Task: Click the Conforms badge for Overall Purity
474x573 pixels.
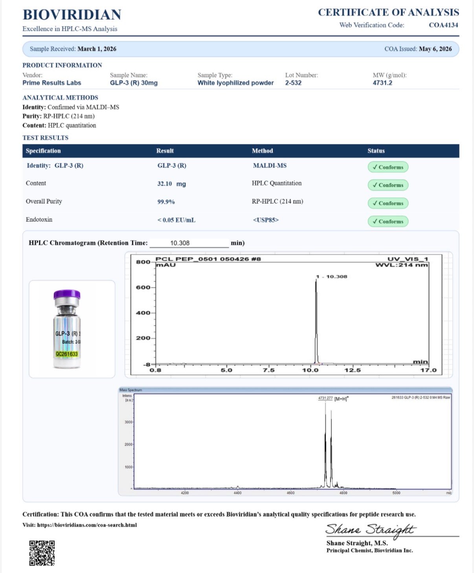Action: tap(388, 203)
